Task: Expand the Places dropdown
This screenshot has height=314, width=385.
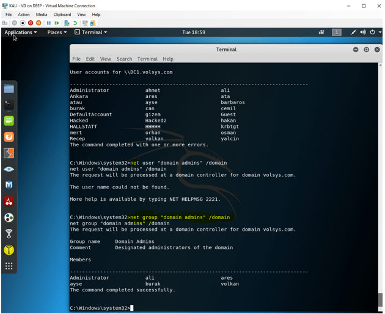Action: point(57,32)
